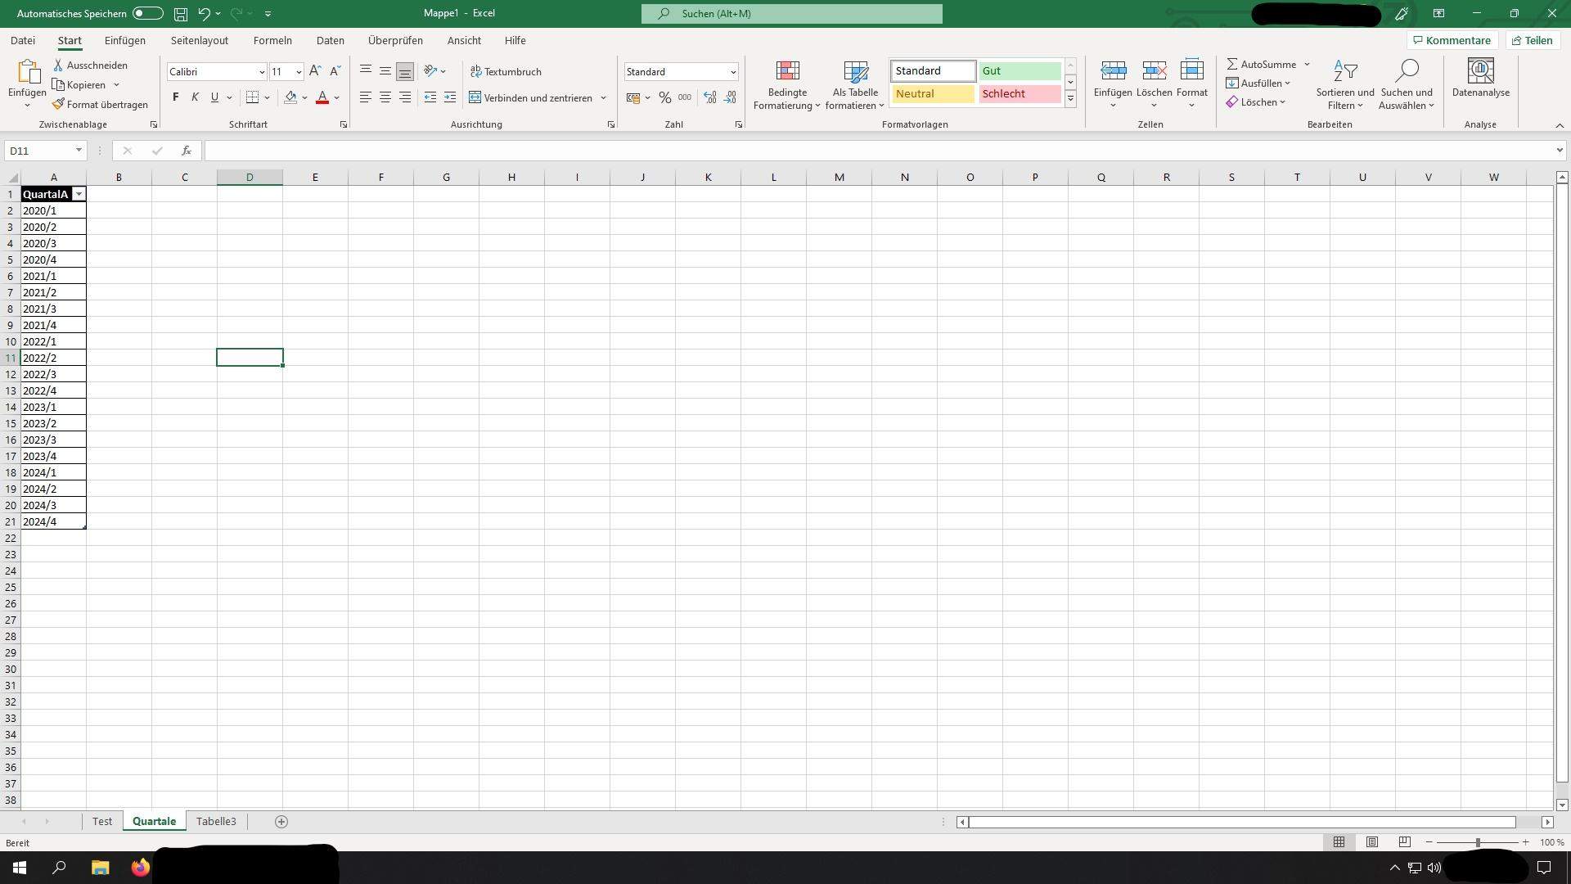
Task: Click the zoom slider handle
Action: click(1478, 842)
